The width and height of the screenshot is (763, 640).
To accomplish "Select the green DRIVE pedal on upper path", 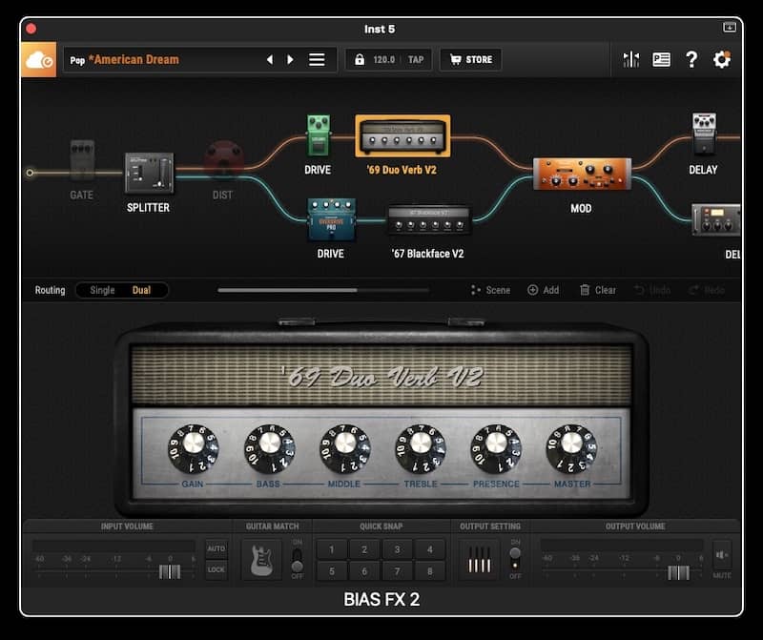I will (x=319, y=135).
